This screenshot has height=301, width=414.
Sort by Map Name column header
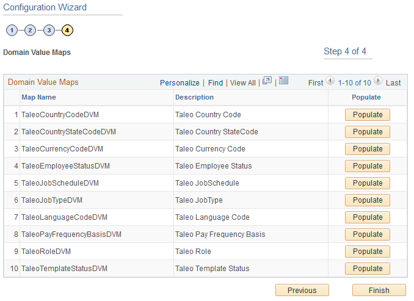39,97
